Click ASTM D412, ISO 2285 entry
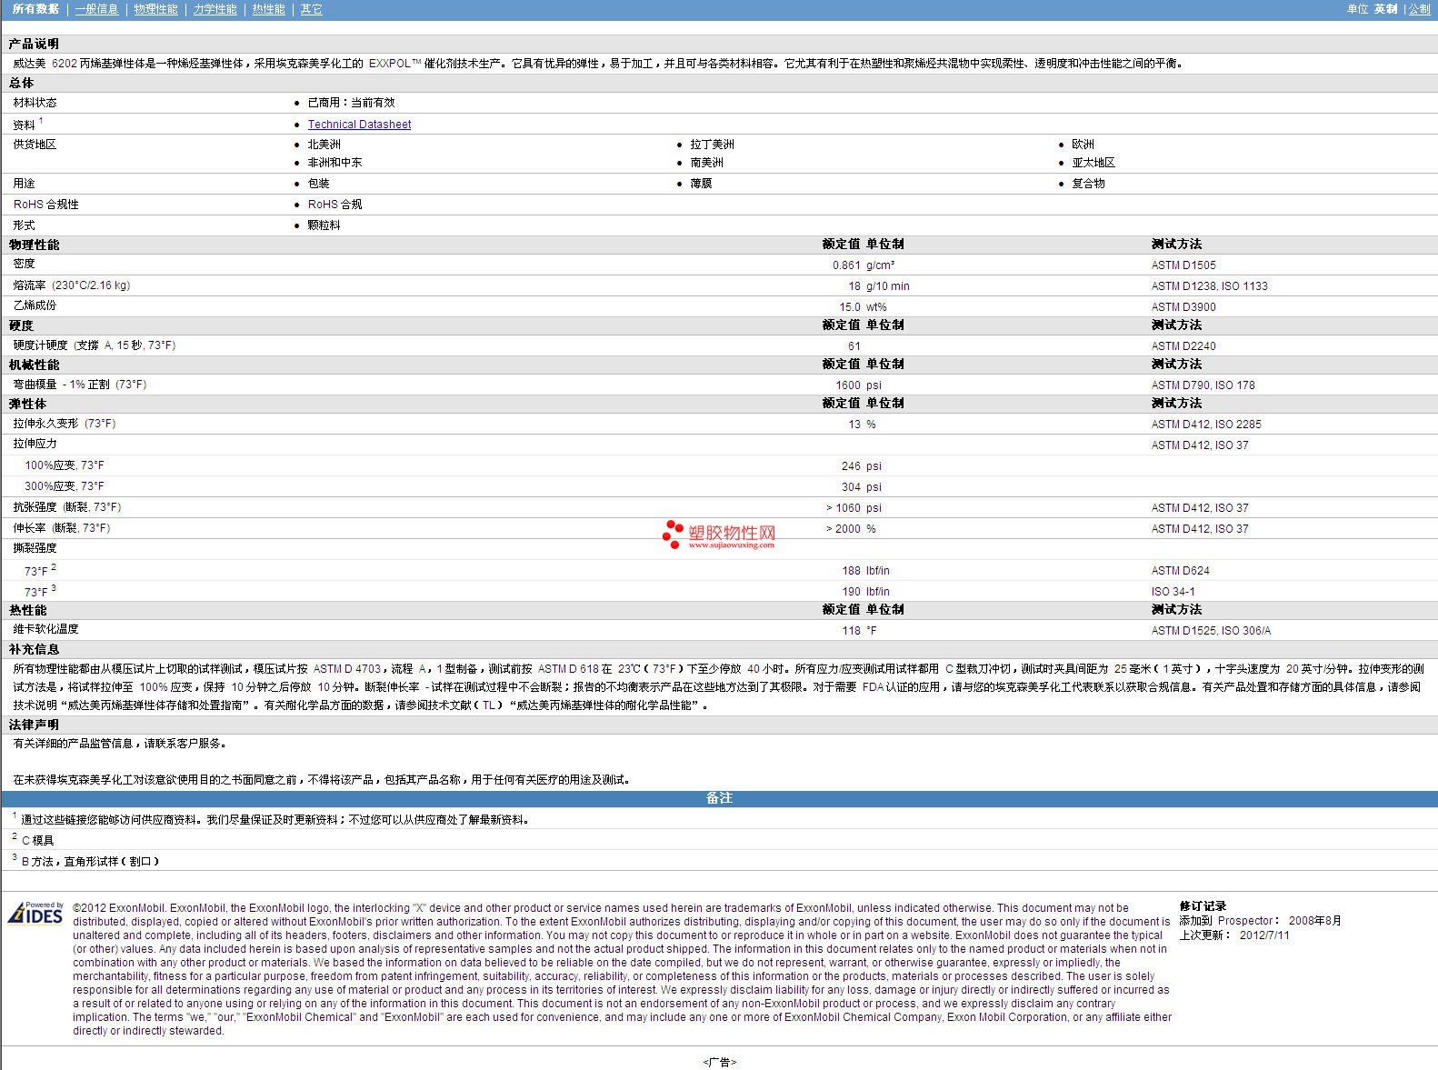The width and height of the screenshot is (1438, 1070). pyautogui.click(x=1206, y=425)
